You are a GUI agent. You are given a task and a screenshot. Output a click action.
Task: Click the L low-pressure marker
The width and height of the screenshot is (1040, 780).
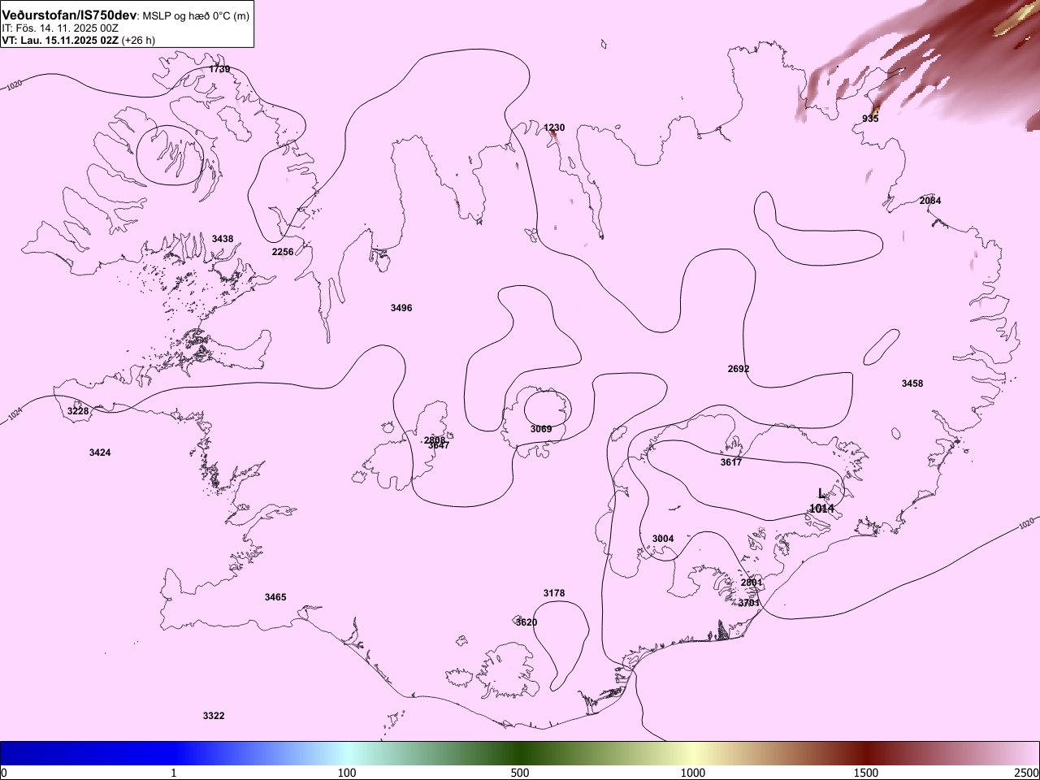click(x=821, y=494)
